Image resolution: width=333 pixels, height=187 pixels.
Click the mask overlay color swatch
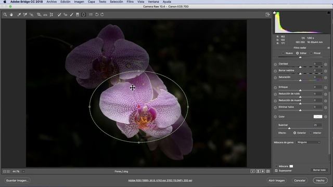pos(291,166)
